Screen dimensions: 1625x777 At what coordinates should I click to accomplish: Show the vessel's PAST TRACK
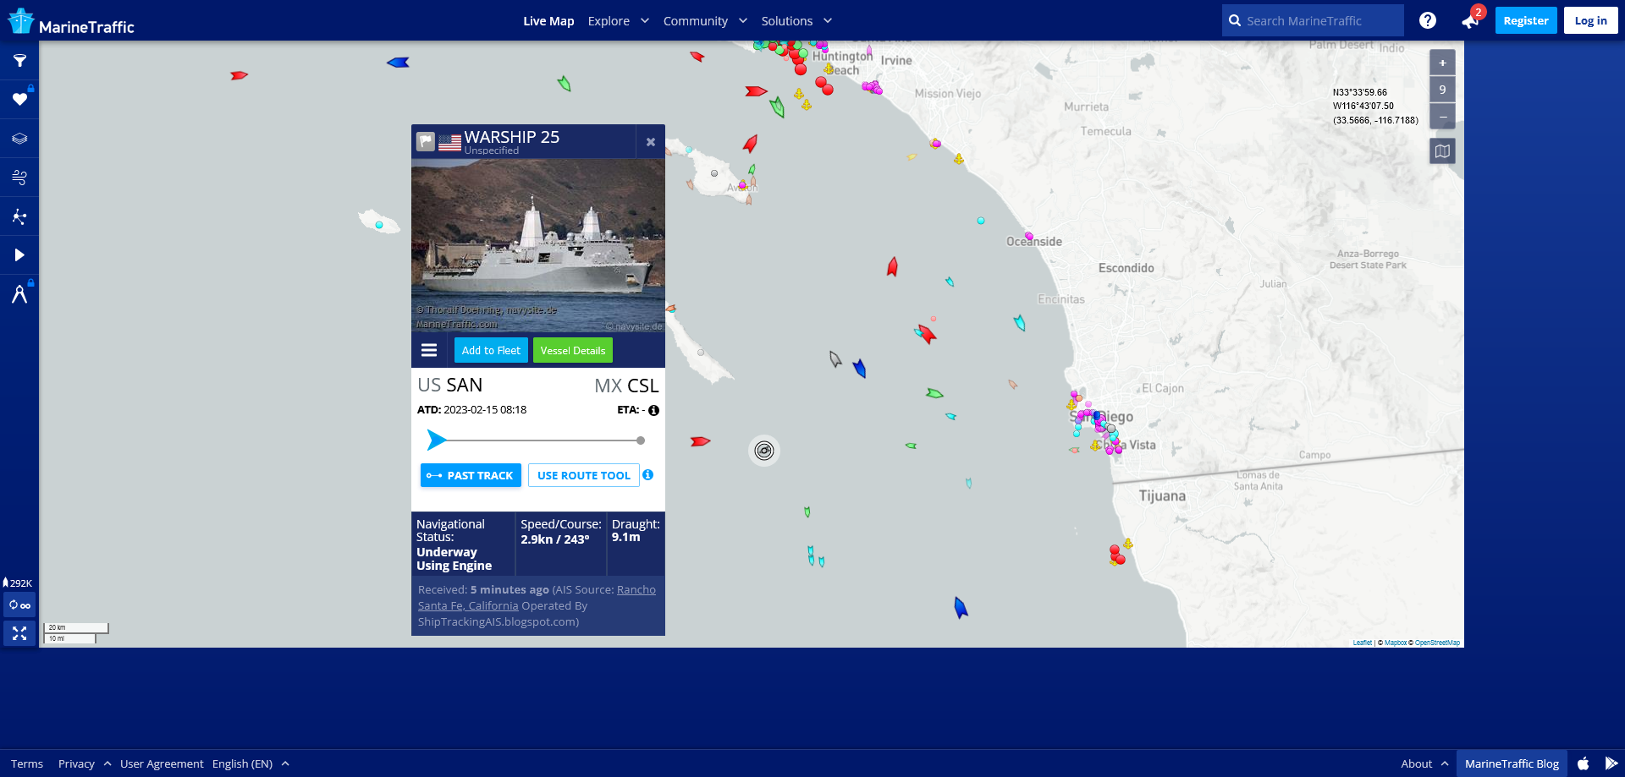pos(471,475)
